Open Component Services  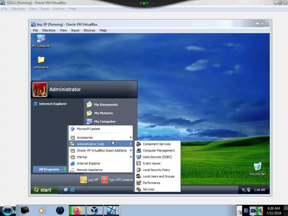point(157,144)
